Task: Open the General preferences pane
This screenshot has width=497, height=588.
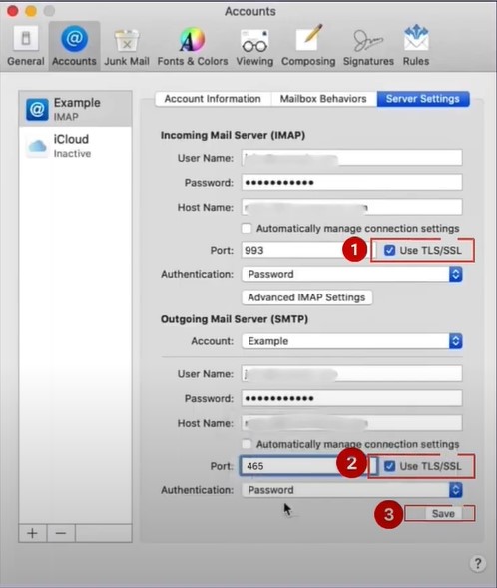Action: (x=26, y=46)
